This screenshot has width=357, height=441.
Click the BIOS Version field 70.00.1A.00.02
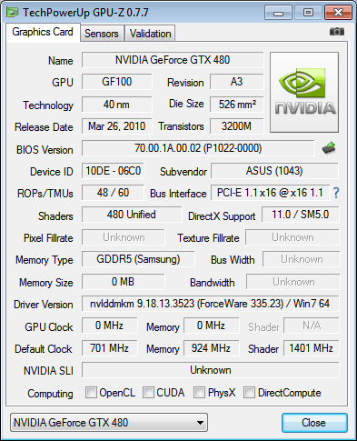198,148
